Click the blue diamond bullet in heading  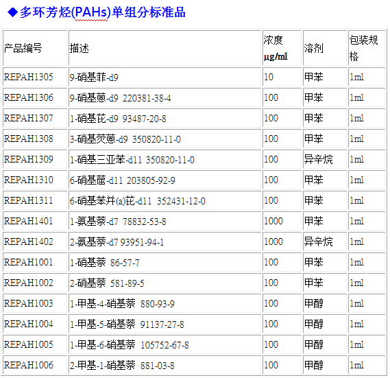pos(12,12)
